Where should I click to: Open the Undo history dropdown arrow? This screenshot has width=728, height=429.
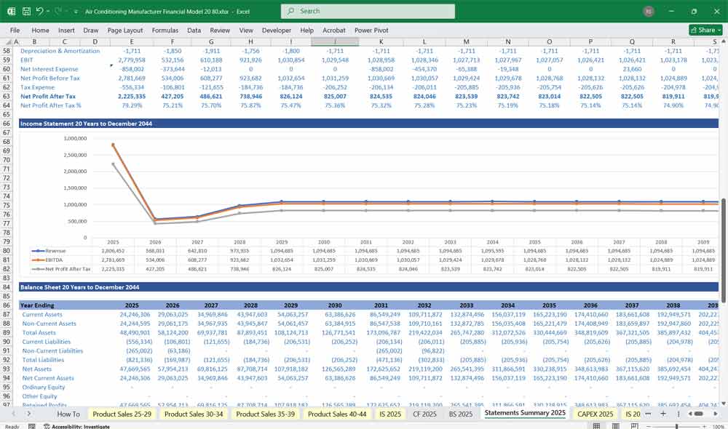tap(50, 11)
